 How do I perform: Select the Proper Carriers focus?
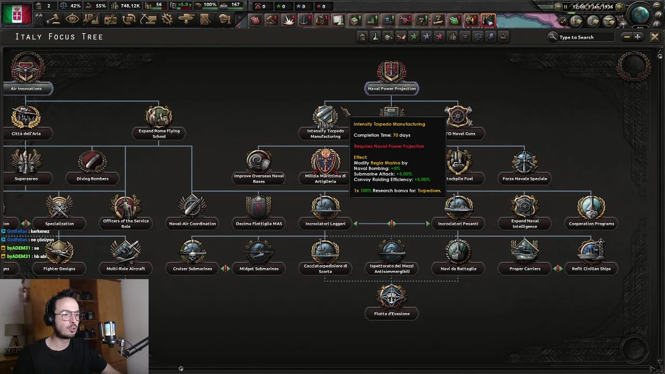tap(525, 258)
